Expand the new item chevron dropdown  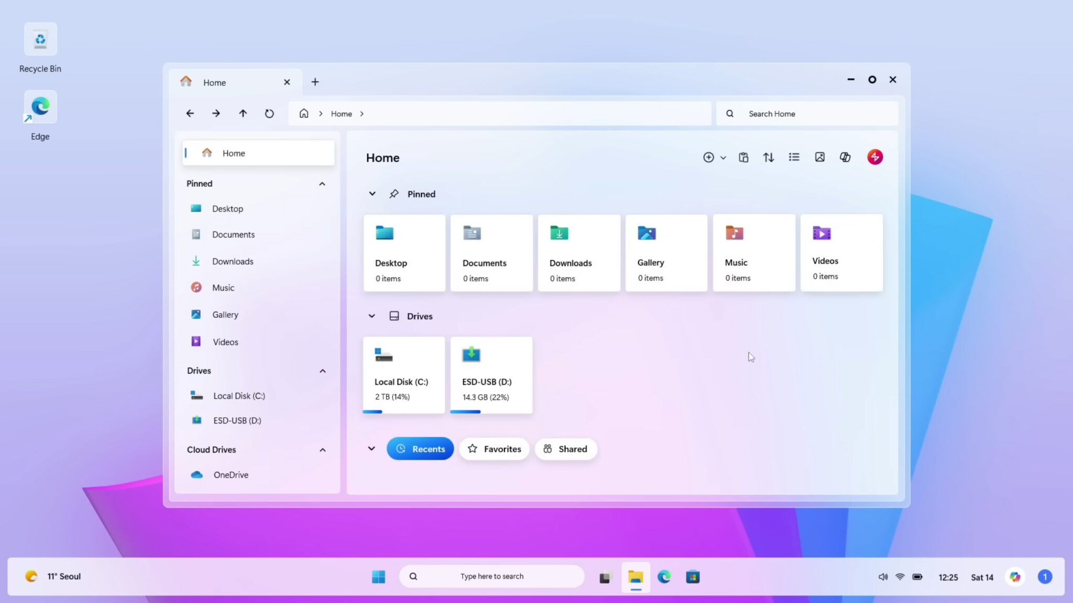724,157
